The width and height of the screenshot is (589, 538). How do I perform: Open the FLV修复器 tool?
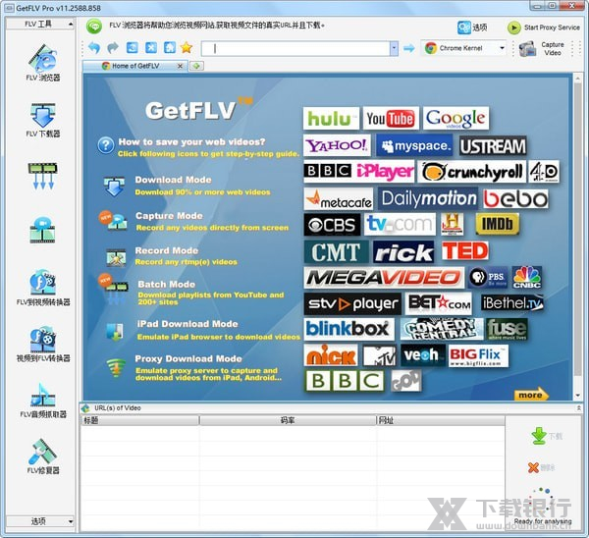(x=43, y=456)
